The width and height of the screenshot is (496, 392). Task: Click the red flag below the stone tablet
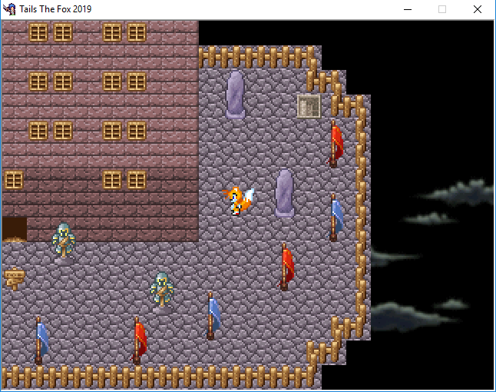[x=336, y=144]
